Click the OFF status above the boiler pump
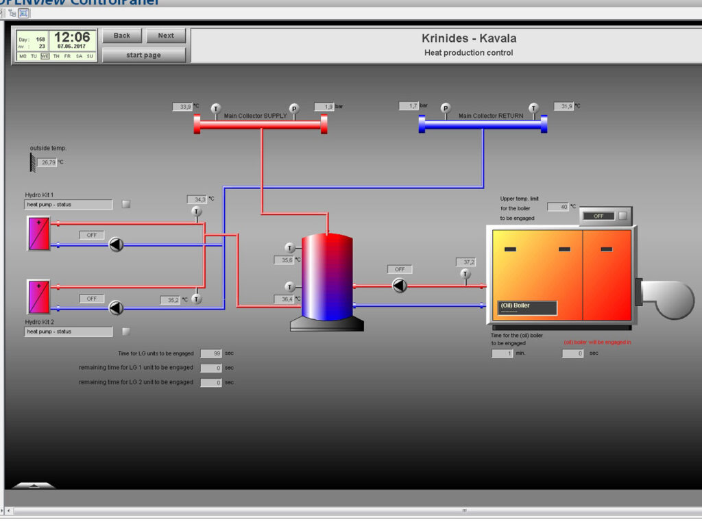Viewport: 702px width, 526px height. click(400, 269)
